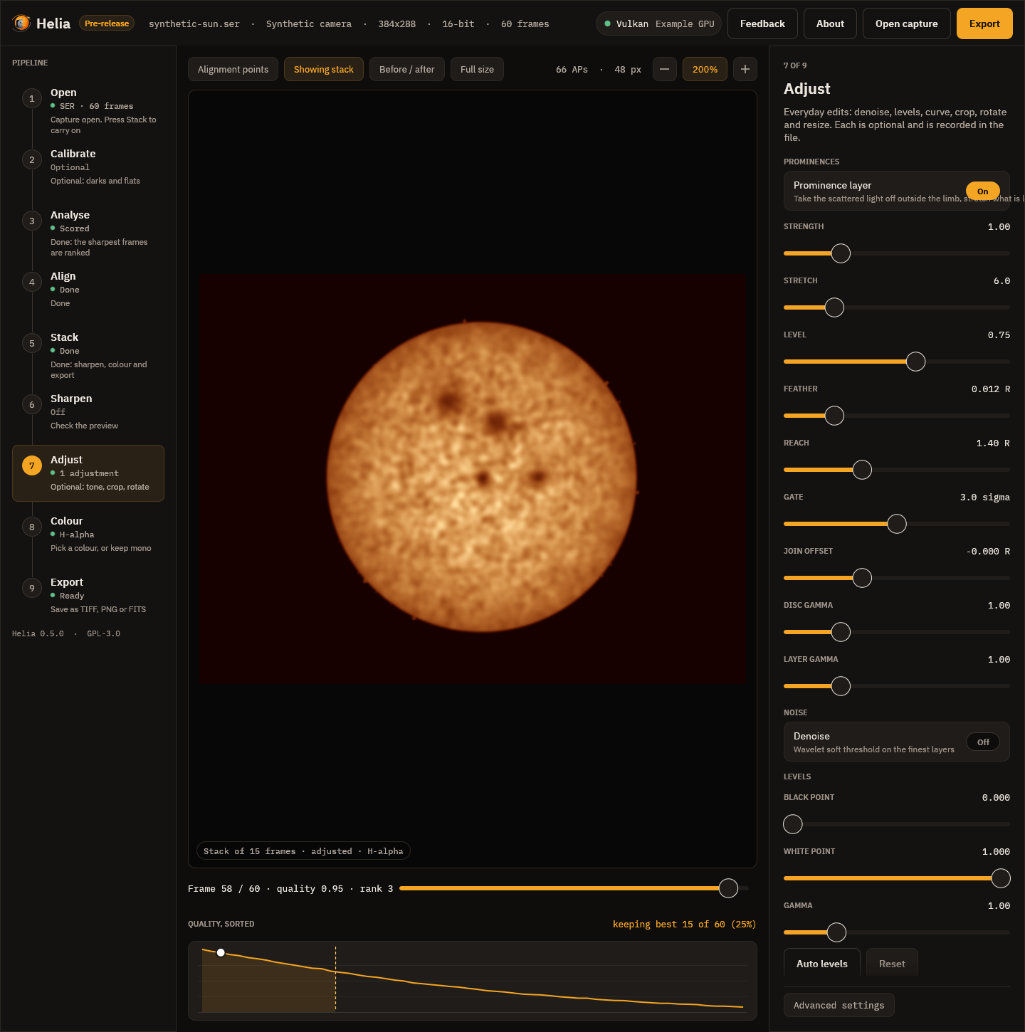Click the Strength slider handle
The width and height of the screenshot is (1025, 1032).
point(841,253)
